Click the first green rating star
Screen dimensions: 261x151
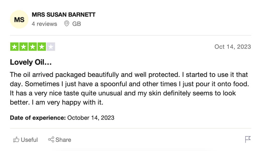(x=14, y=47)
